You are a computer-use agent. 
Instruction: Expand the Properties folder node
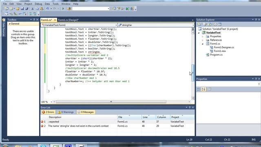[x=203, y=36]
